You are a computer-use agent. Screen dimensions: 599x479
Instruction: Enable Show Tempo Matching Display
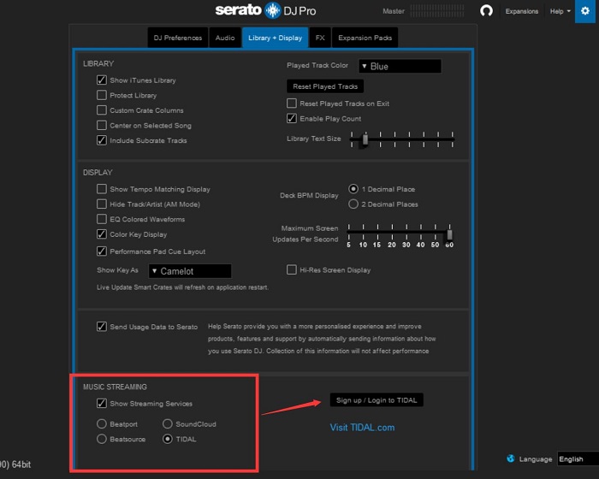(x=101, y=189)
